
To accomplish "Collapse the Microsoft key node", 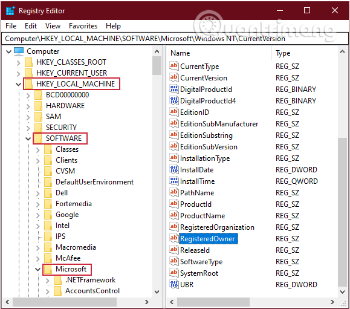I will coord(37,270).
